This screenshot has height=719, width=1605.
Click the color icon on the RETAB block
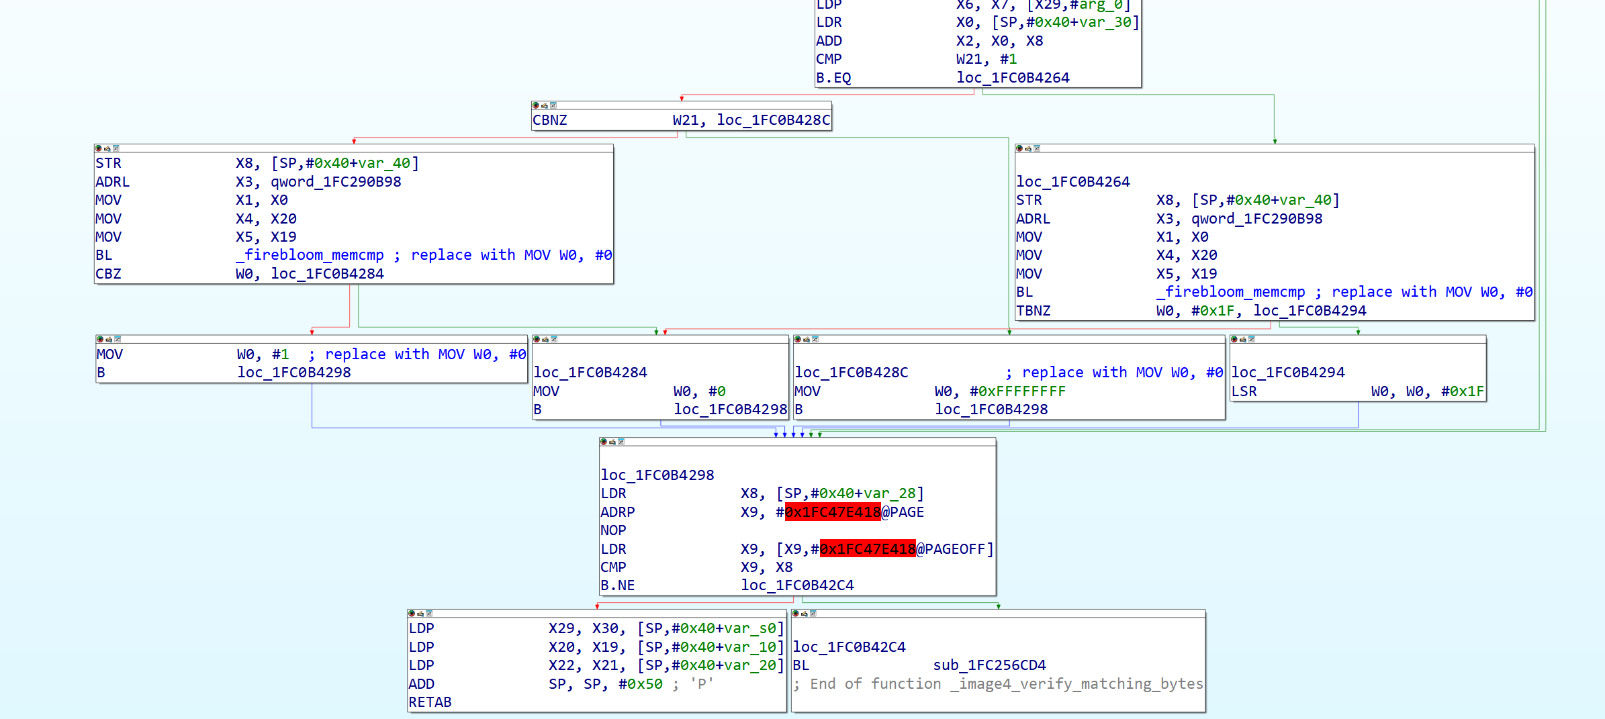[412, 614]
